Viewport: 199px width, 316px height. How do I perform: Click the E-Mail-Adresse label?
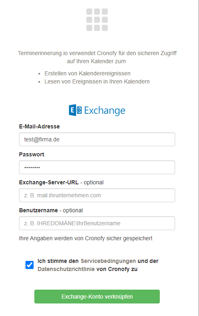pos(40,126)
